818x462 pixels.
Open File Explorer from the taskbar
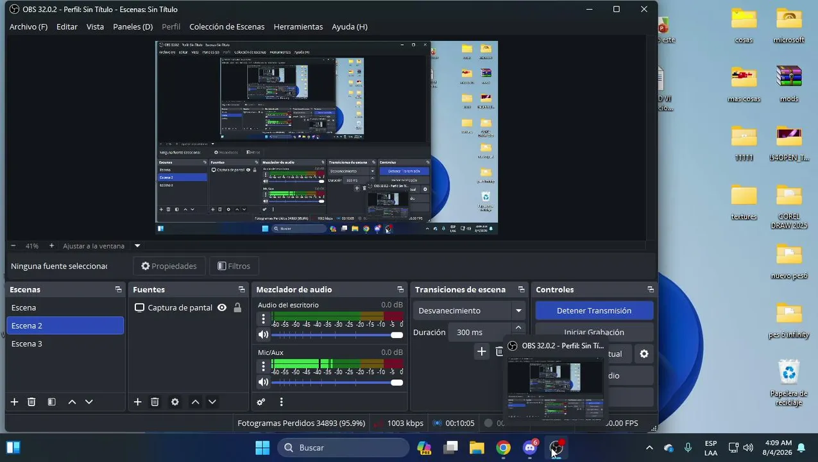pyautogui.click(x=477, y=448)
